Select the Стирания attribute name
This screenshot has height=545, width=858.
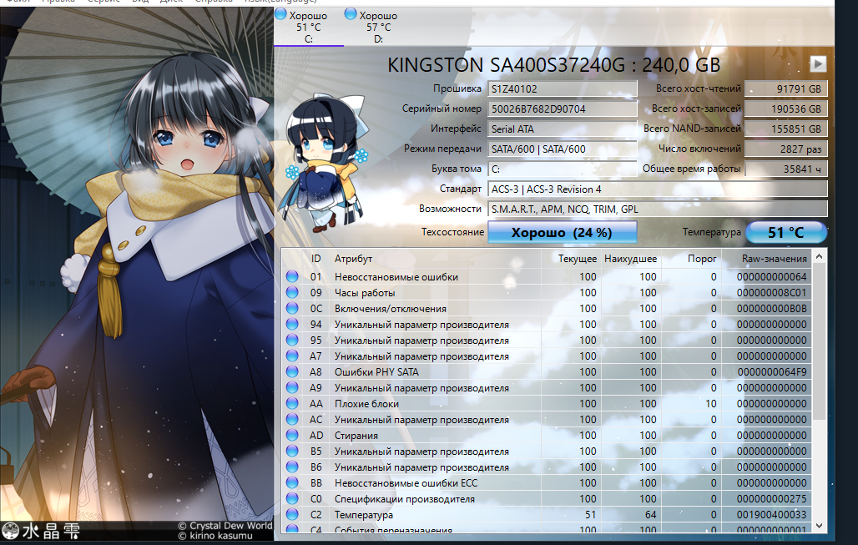click(x=356, y=436)
